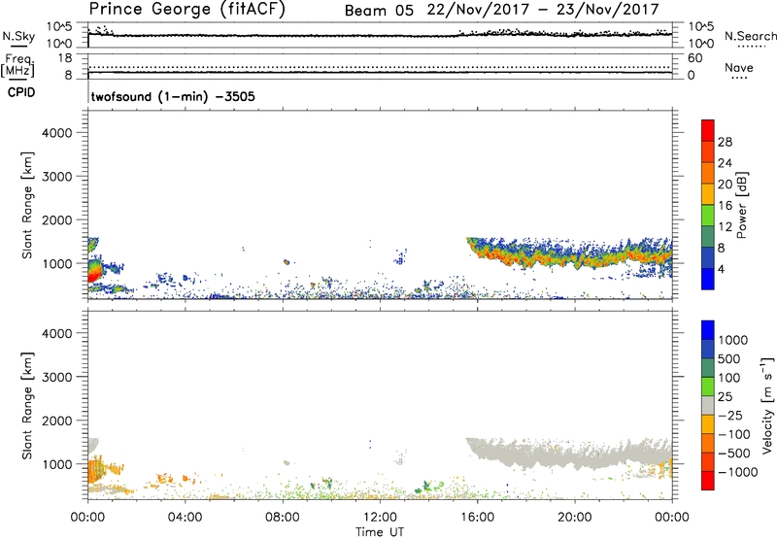Click the 'Velocity [m s⁻¹]' color bar label
The image size is (777, 538).
[767, 405]
